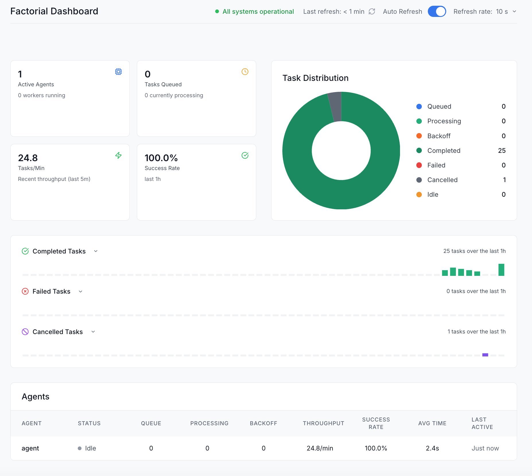The image size is (532, 476).
Task: Click the Tasks Queued clock icon
Action: 245,72
